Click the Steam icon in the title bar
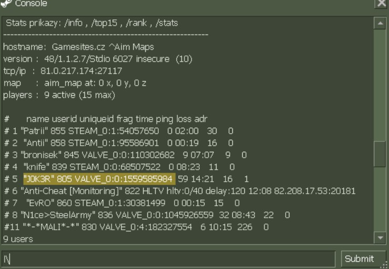This screenshot has width=389, height=269. pyautogui.click(x=6, y=3)
